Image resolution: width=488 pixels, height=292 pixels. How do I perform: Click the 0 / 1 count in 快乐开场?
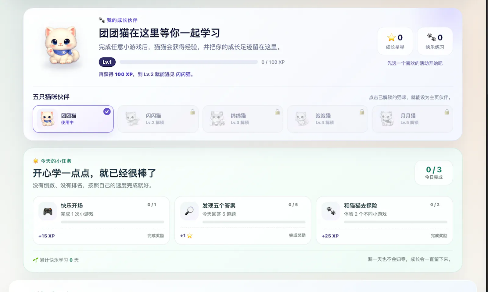152,205
